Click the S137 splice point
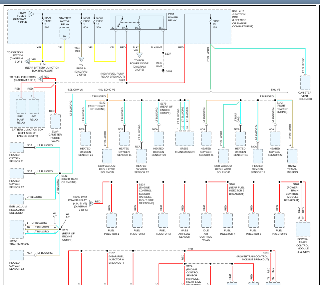The height and width of the screenshot is (285, 320). click(163, 53)
